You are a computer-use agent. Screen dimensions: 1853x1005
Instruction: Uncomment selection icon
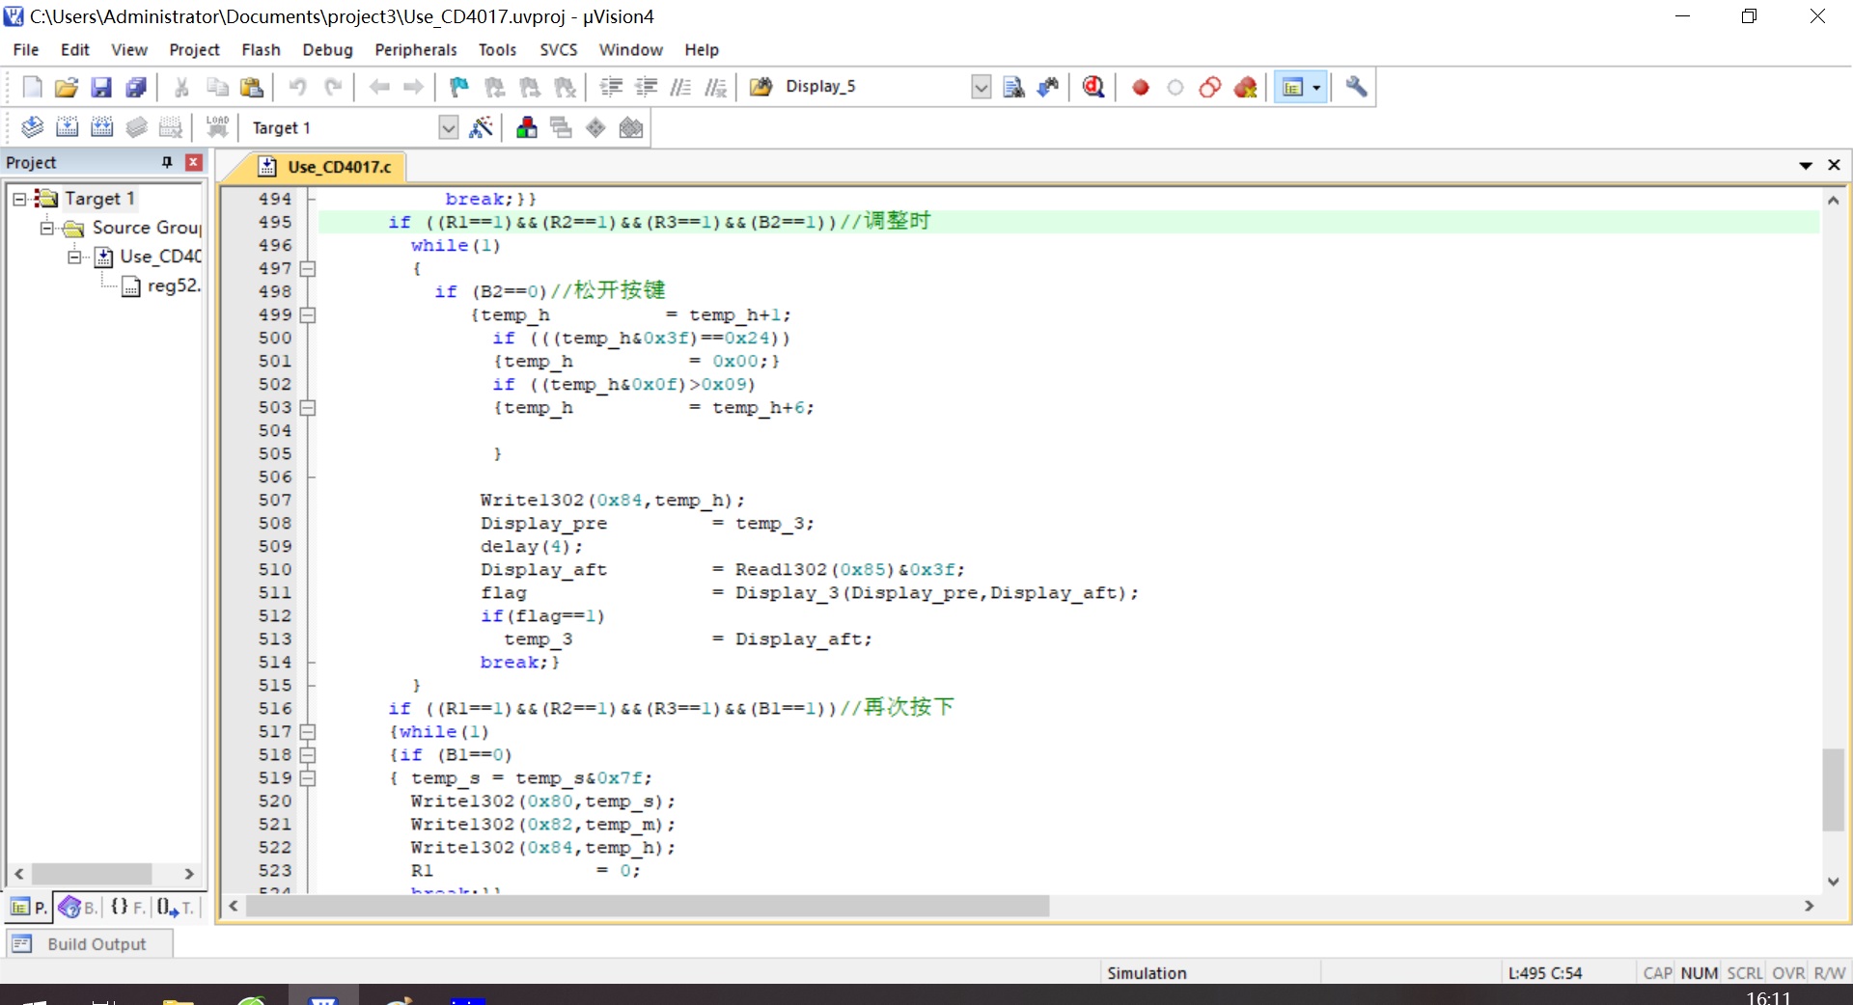pyautogui.click(x=715, y=87)
